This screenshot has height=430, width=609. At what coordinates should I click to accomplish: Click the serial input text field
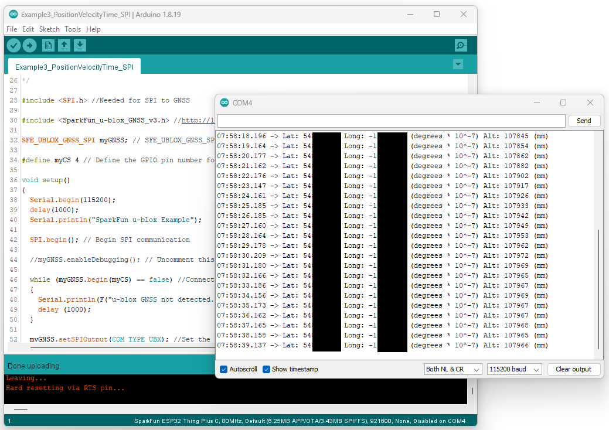(x=392, y=121)
